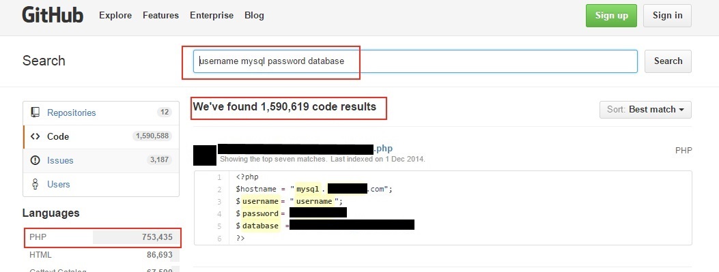Open Features in top navigation

(x=160, y=16)
